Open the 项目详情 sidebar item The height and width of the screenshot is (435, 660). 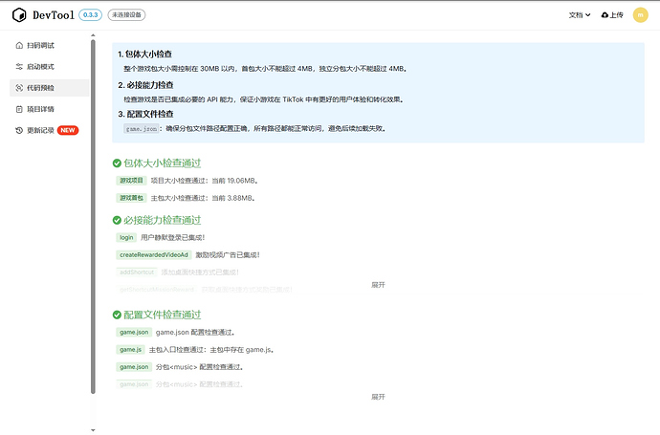tap(49, 109)
